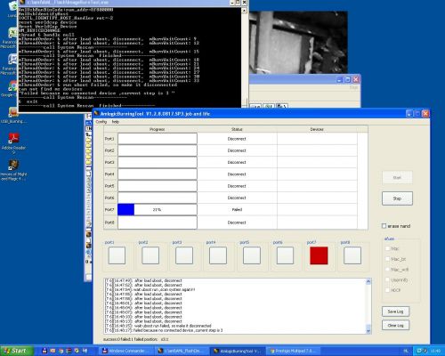Click the system tray clock
Viewport: 445px width, 356px height.
[x=436, y=351]
